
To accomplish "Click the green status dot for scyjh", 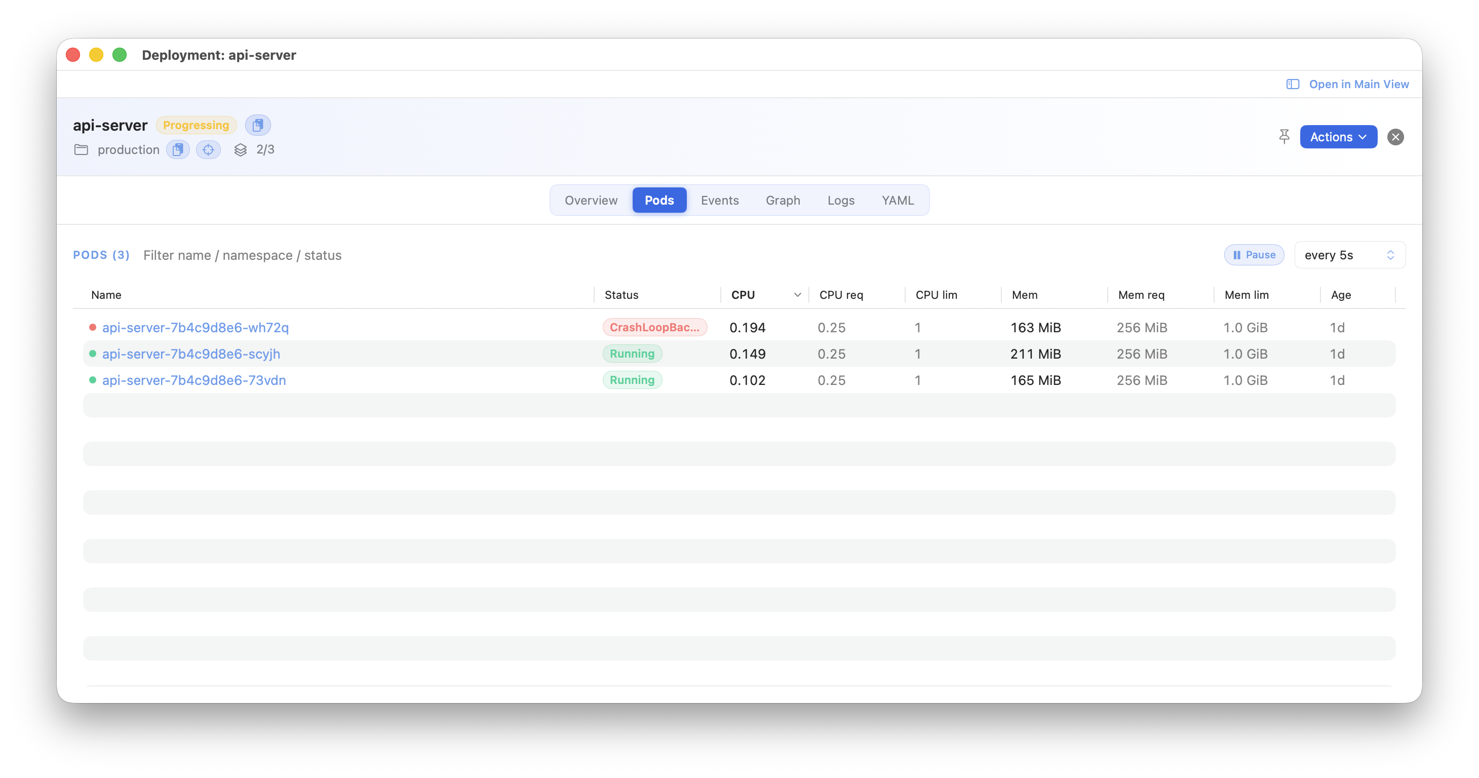I will pos(92,354).
